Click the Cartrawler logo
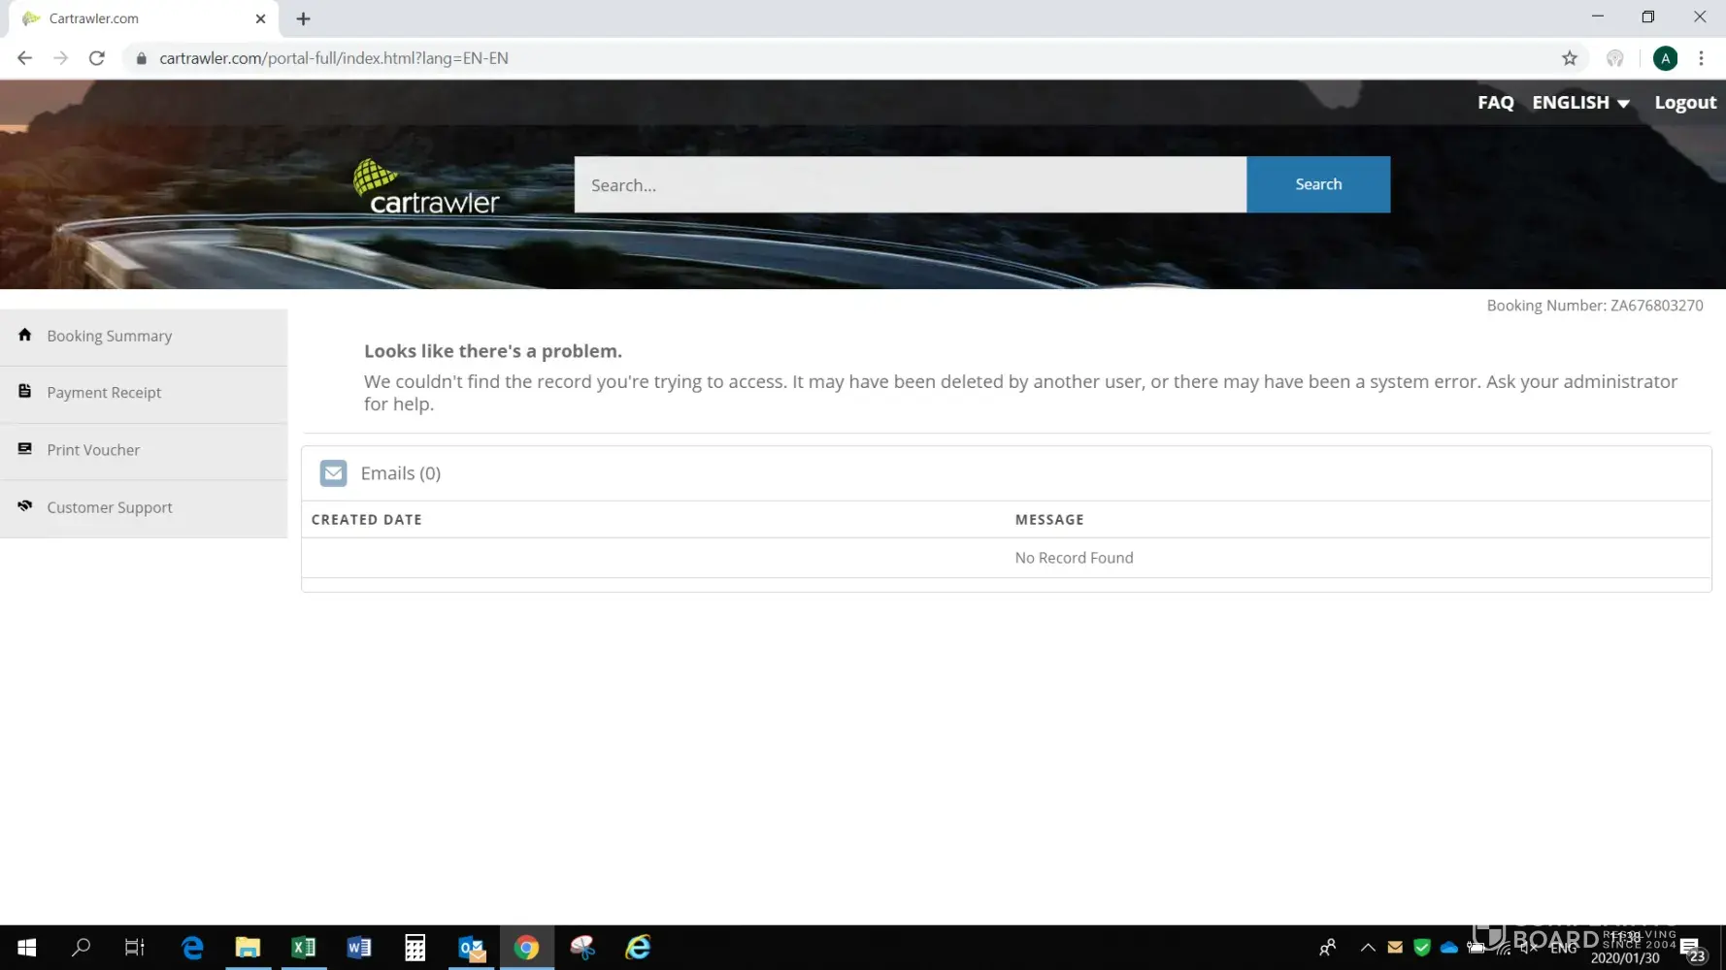 (426, 187)
